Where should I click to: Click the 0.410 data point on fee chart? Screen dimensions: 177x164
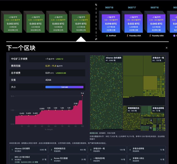pos(22,116)
